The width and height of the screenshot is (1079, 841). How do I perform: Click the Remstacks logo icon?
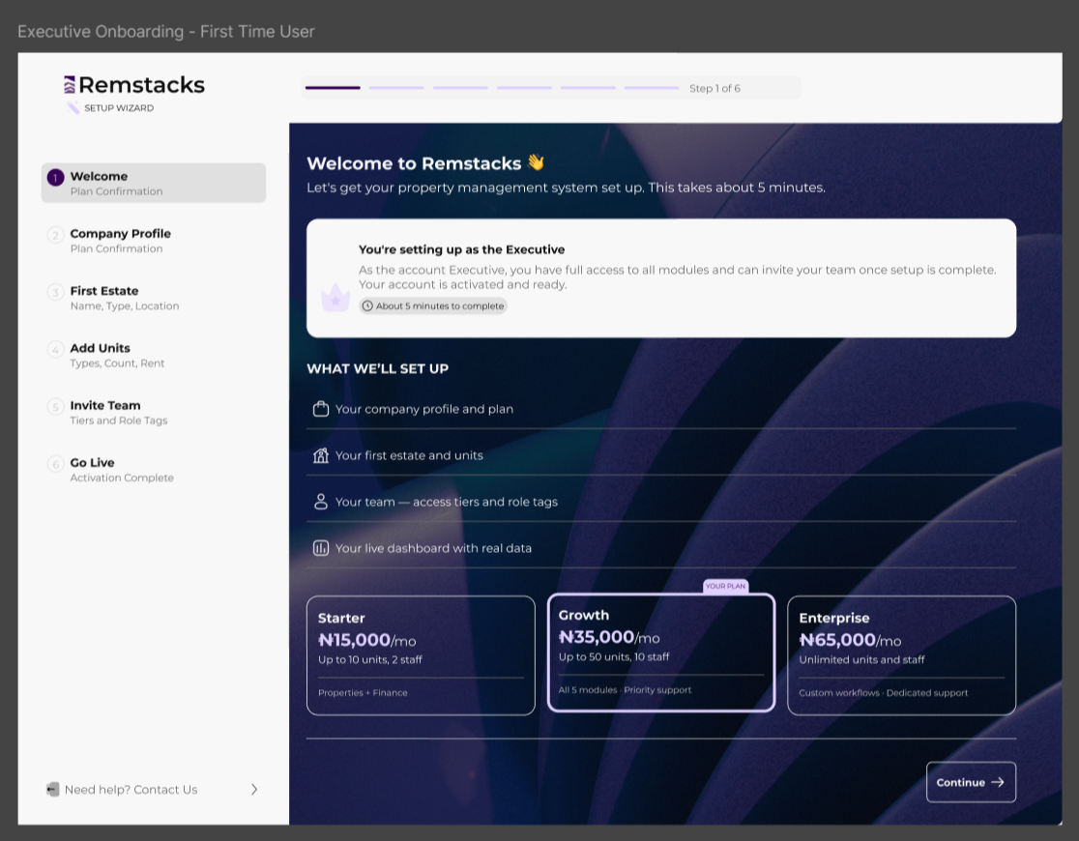pos(70,85)
